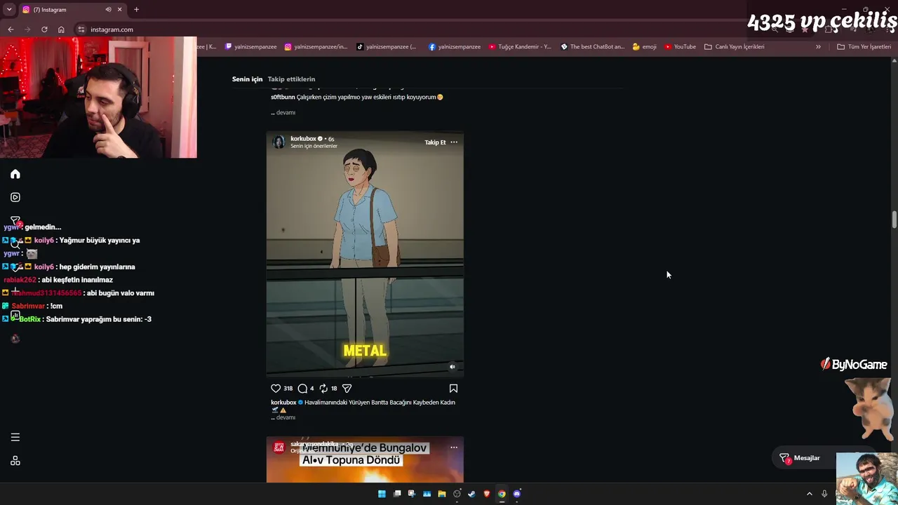Open the korkubox username in the post header
898x505 pixels.
coord(303,139)
